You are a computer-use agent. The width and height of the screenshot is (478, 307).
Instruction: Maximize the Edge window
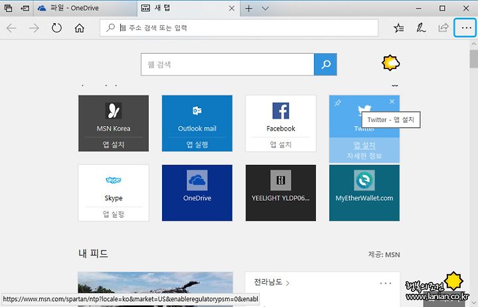(442, 8)
